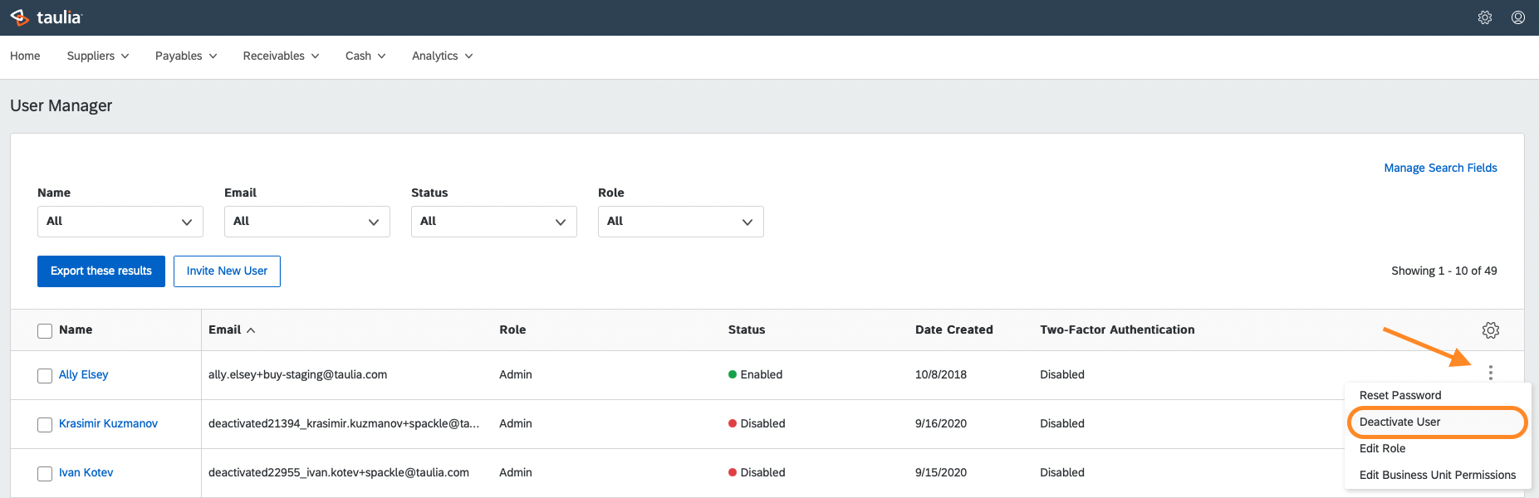Click Export these results button

pyautogui.click(x=101, y=271)
